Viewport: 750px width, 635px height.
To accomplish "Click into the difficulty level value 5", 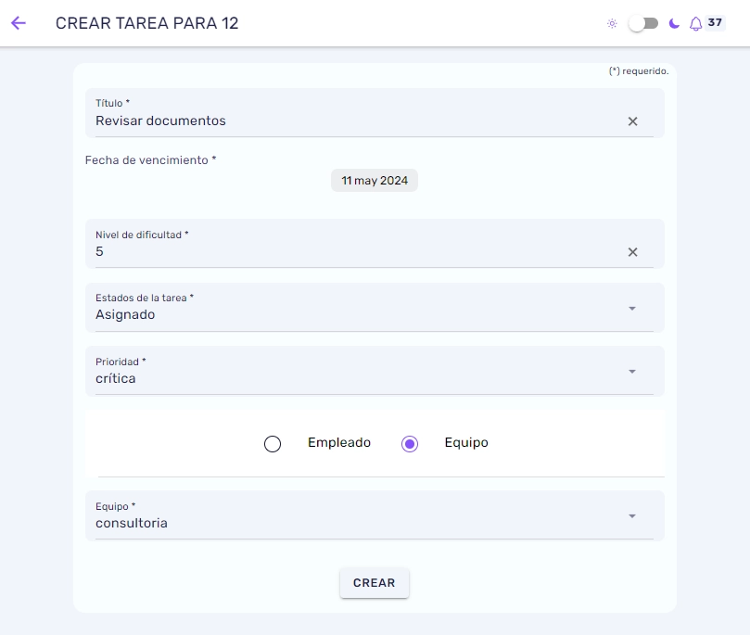I will tap(99, 251).
